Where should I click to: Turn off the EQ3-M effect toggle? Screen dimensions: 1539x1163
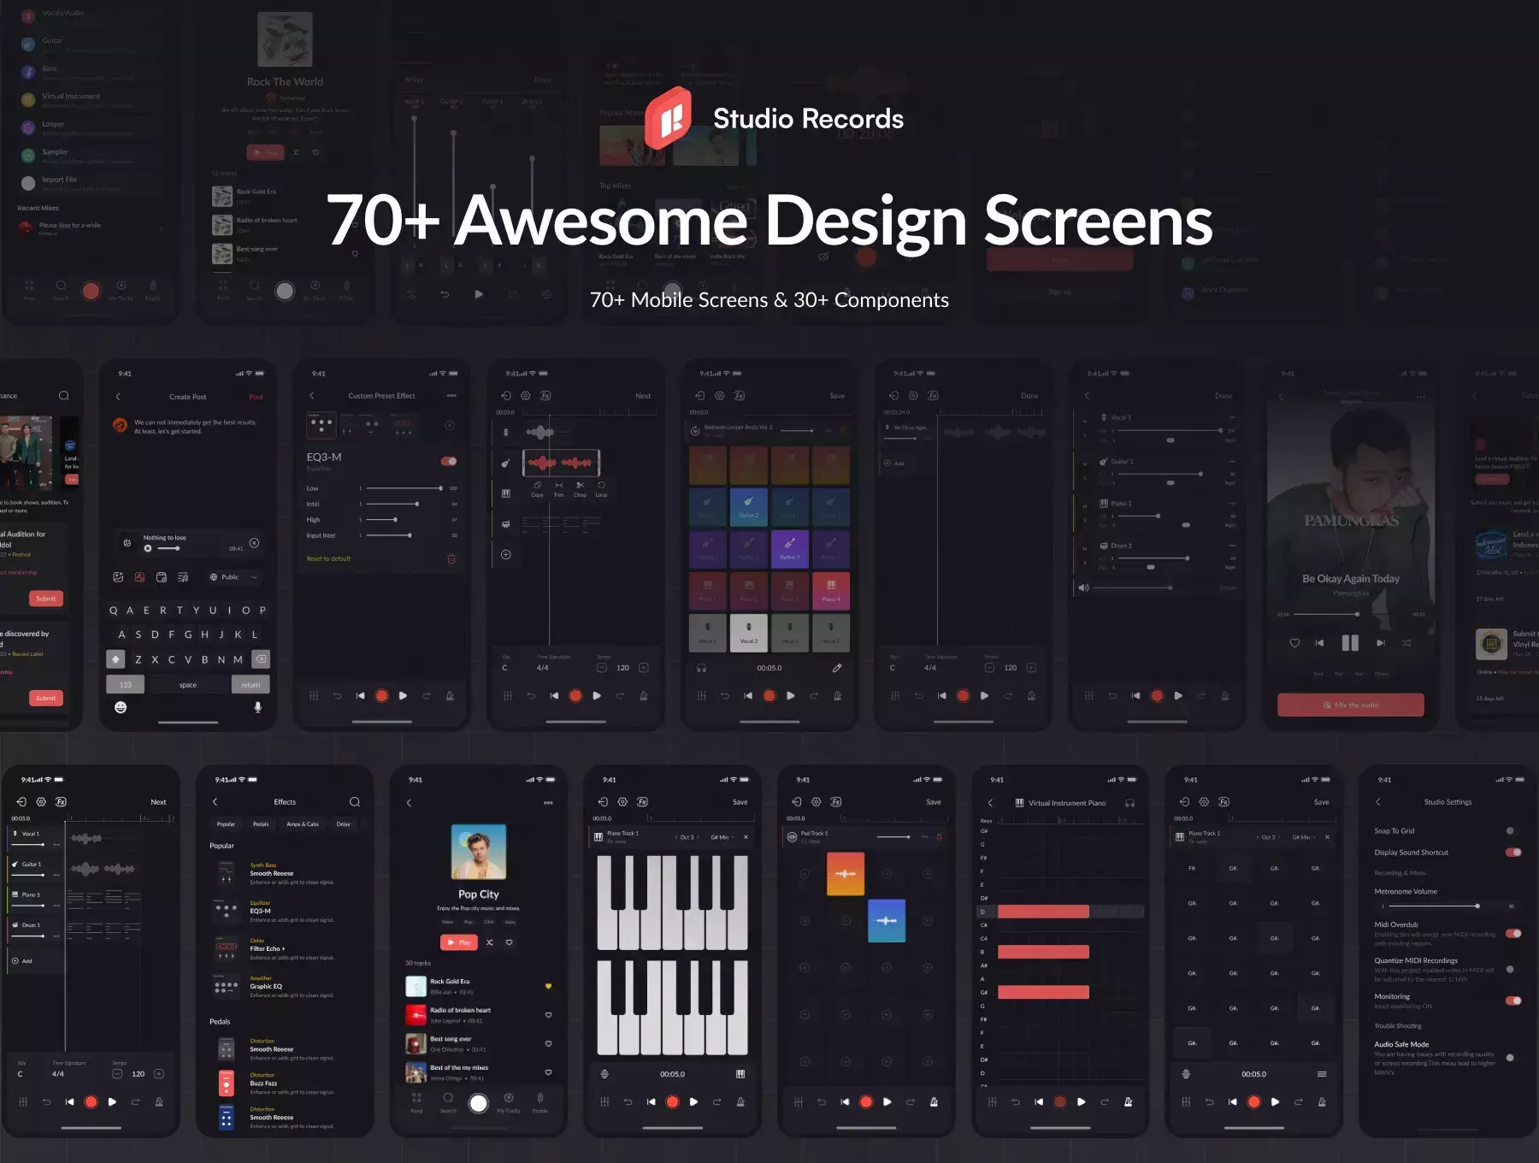pyautogui.click(x=449, y=461)
